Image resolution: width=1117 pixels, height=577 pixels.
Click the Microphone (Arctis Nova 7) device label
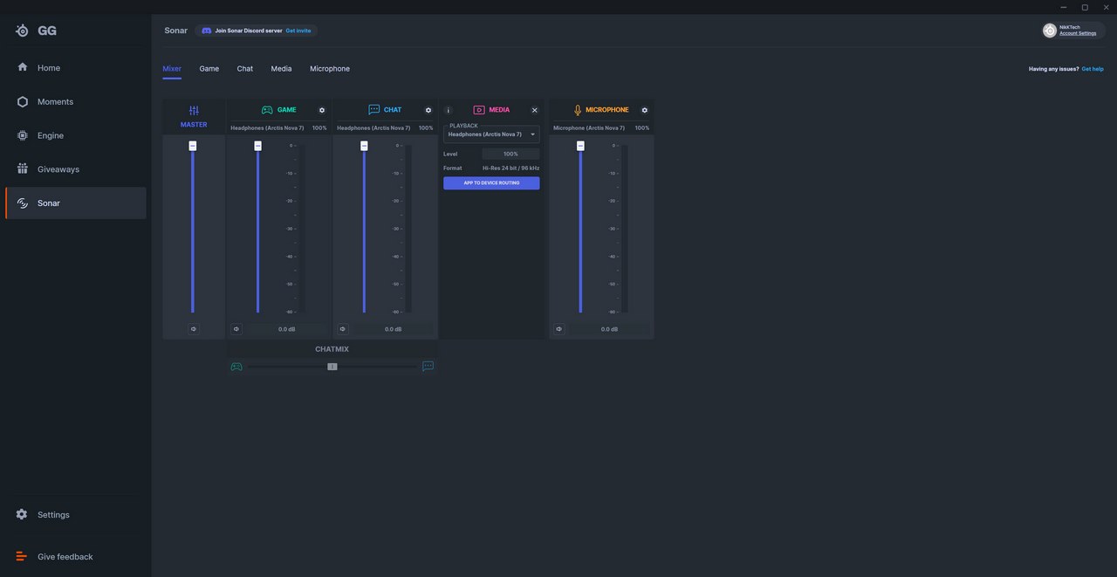(x=589, y=128)
